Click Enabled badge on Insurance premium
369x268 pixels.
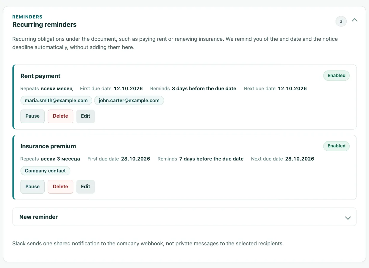[336, 146]
